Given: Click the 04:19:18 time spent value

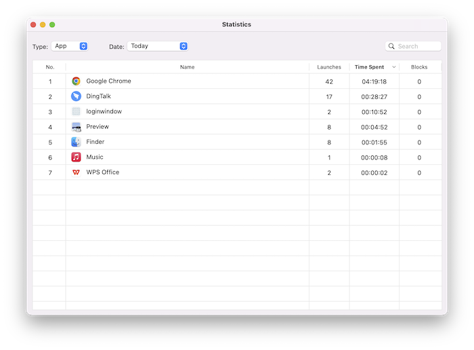Looking at the screenshot, I should (374, 82).
